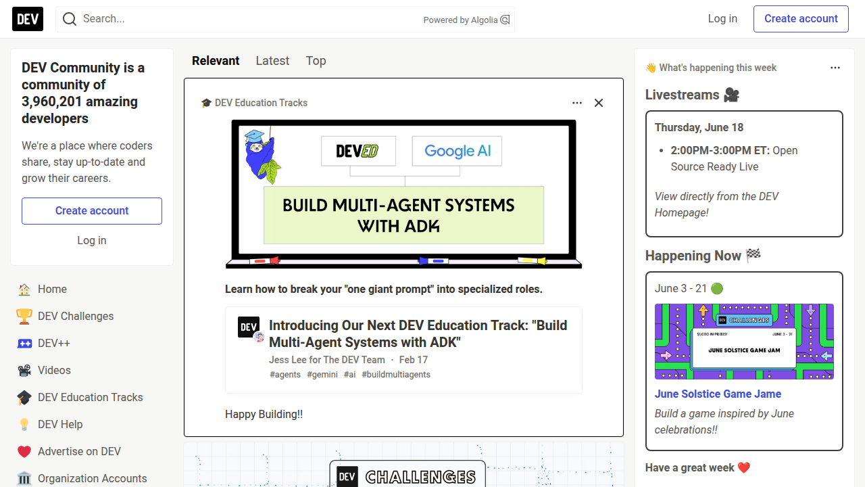The width and height of the screenshot is (865, 487).
Task: Open DEV Help in the sidebar
Action: point(92,425)
